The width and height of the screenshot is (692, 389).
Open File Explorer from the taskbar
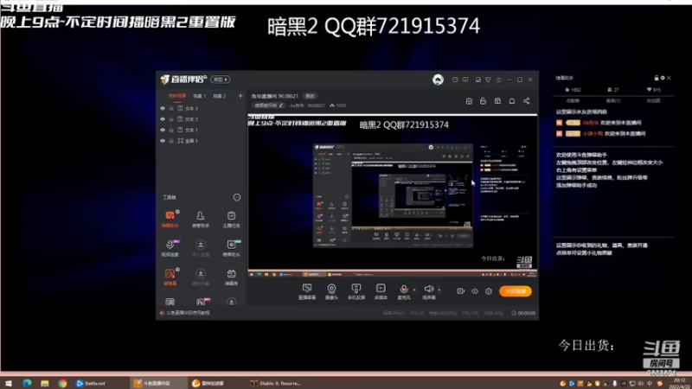[45, 383]
